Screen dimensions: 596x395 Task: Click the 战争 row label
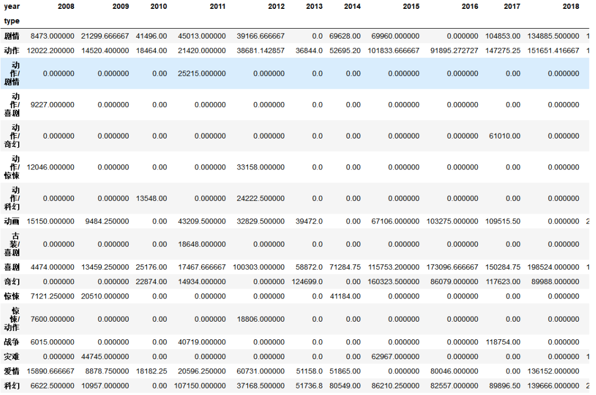click(12, 342)
